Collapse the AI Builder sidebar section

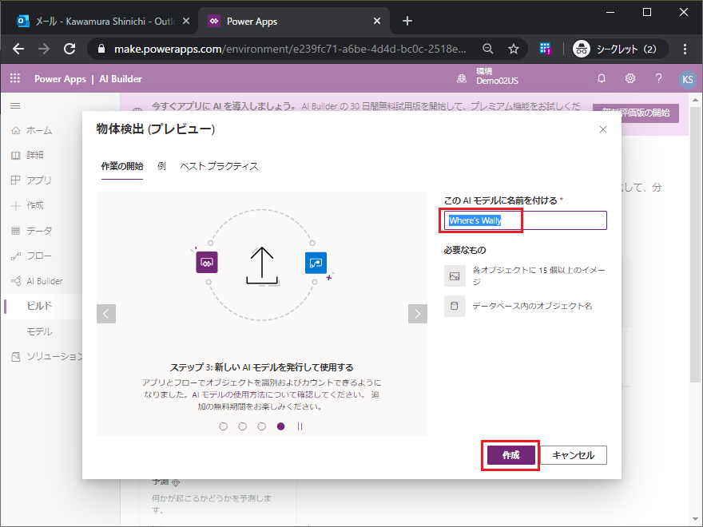coord(37,281)
